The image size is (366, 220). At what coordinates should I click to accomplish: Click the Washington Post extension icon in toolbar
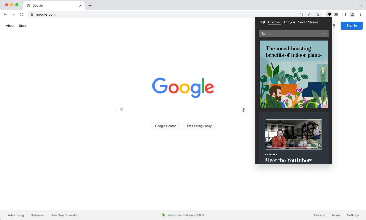pyautogui.click(x=329, y=14)
